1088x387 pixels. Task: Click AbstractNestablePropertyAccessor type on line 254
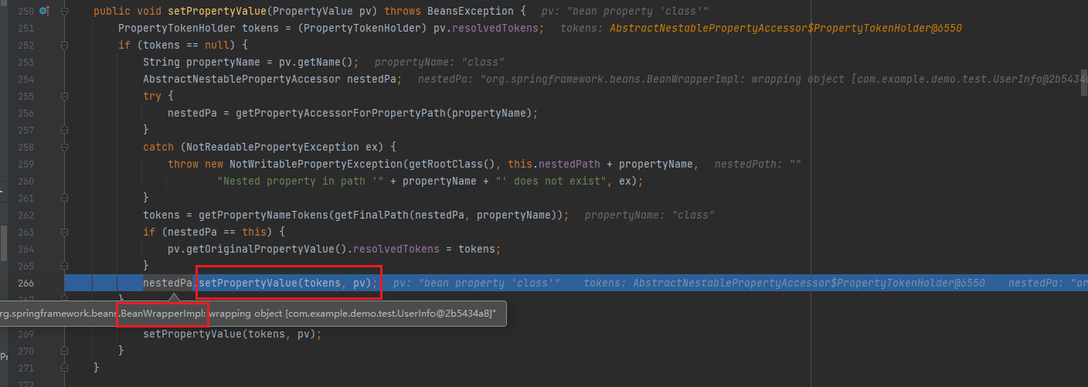pyautogui.click(x=241, y=80)
